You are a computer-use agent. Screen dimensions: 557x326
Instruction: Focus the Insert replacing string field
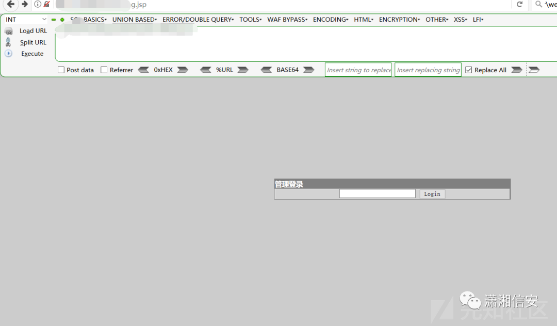pyautogui.click(x=428, y=70)
